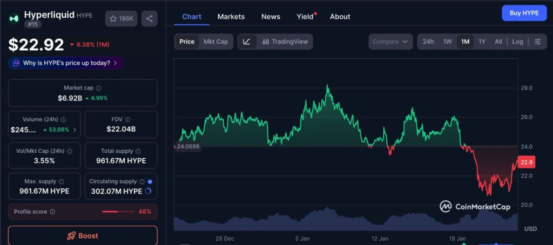Click the Hyperliquid logo icon
The image size is (553, 245).
coord(14,18)
